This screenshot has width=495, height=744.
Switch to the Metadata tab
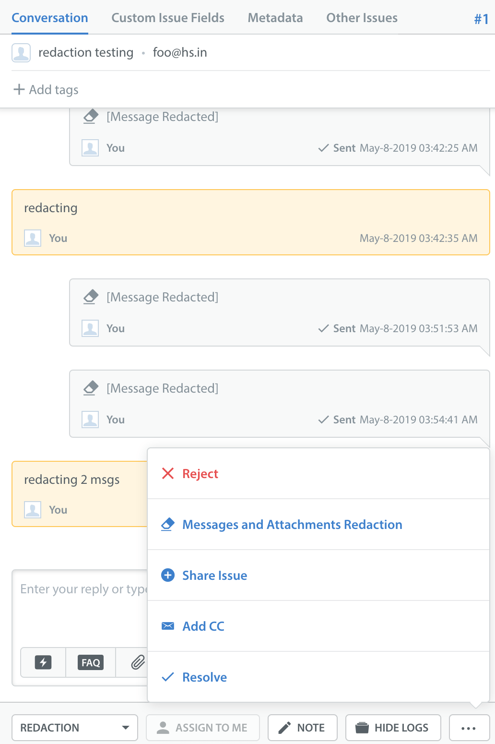pyautogui.click(x=275, y=18)
